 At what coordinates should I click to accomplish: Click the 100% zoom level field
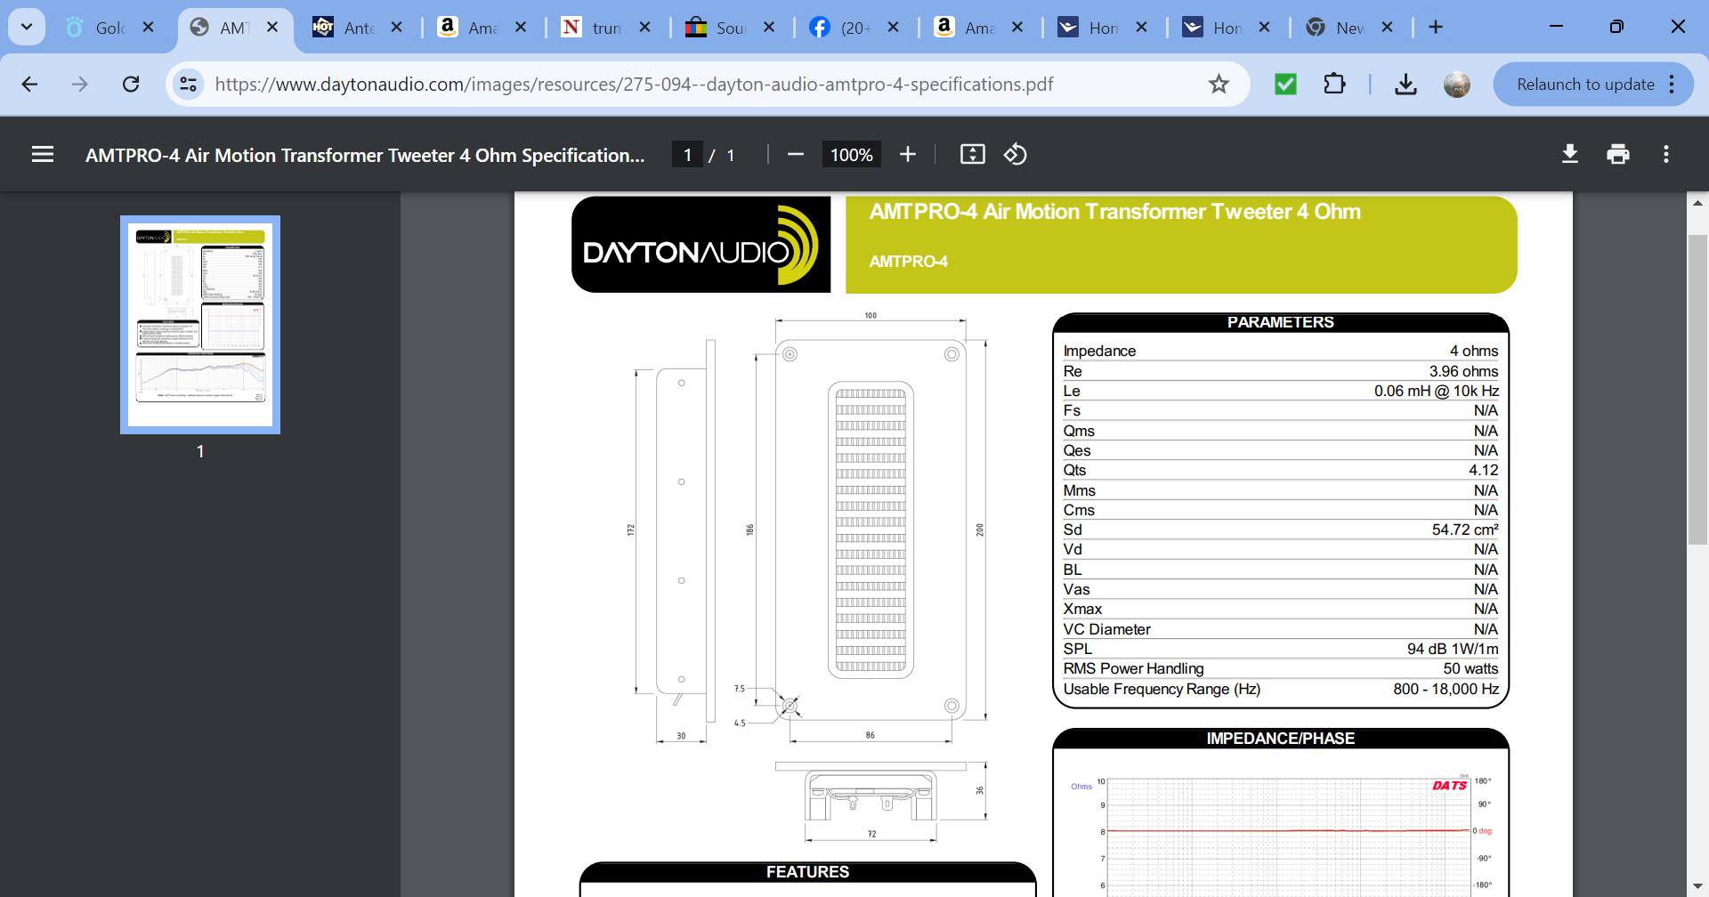[852, 155]
